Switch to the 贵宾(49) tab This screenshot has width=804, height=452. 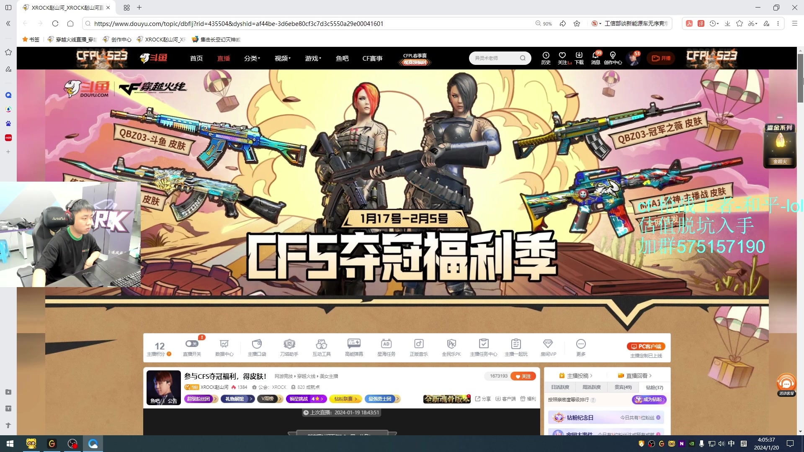(623, 387)
